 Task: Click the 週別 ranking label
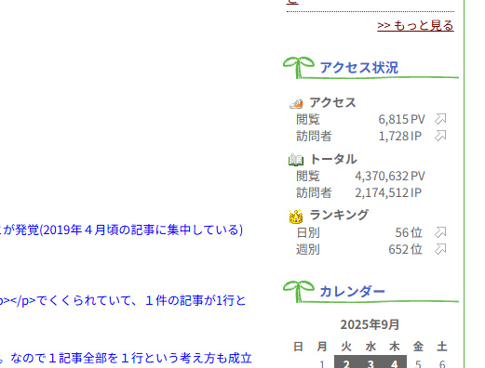click(308, 249)
